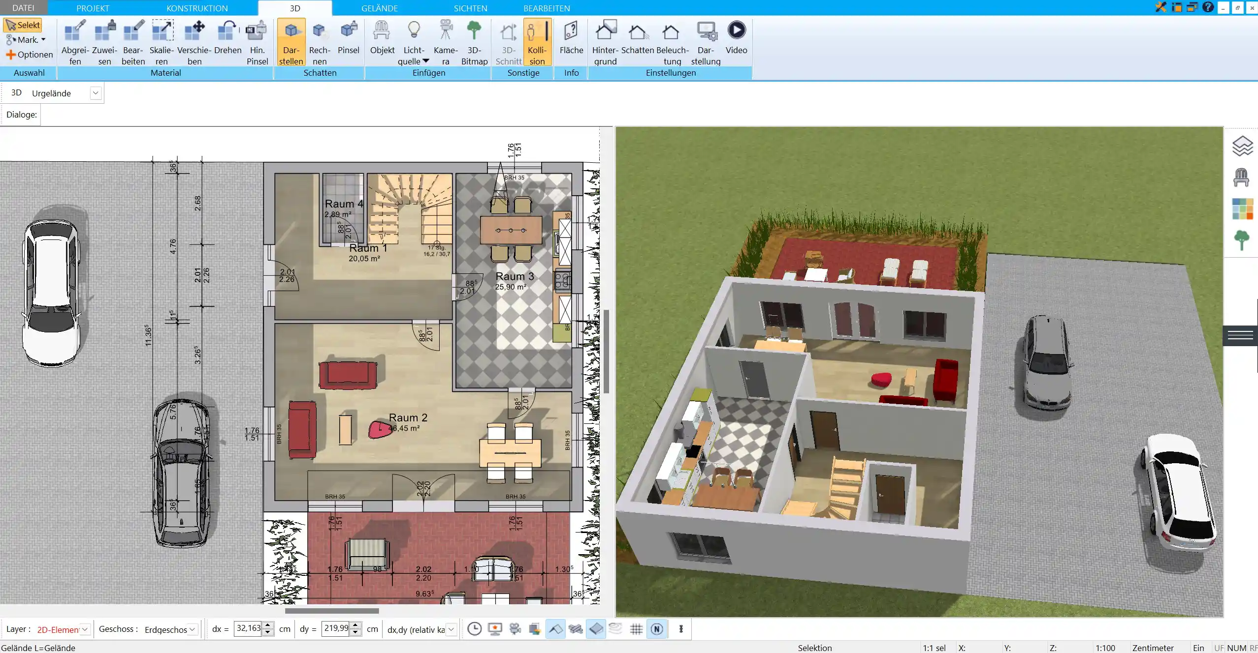Open the materials color-tiles sidebar icon
Viewport: 1258px width, 653px height.
(1242, 208)
